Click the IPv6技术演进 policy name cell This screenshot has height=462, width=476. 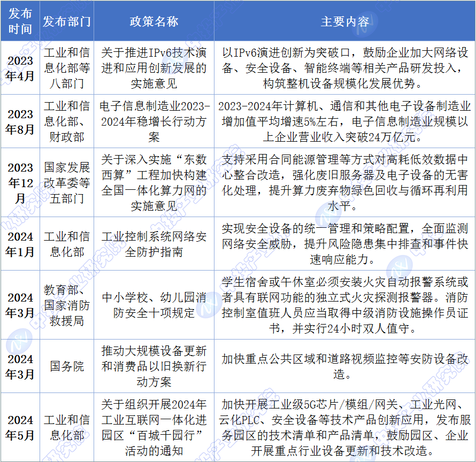(x=154, y=68)
